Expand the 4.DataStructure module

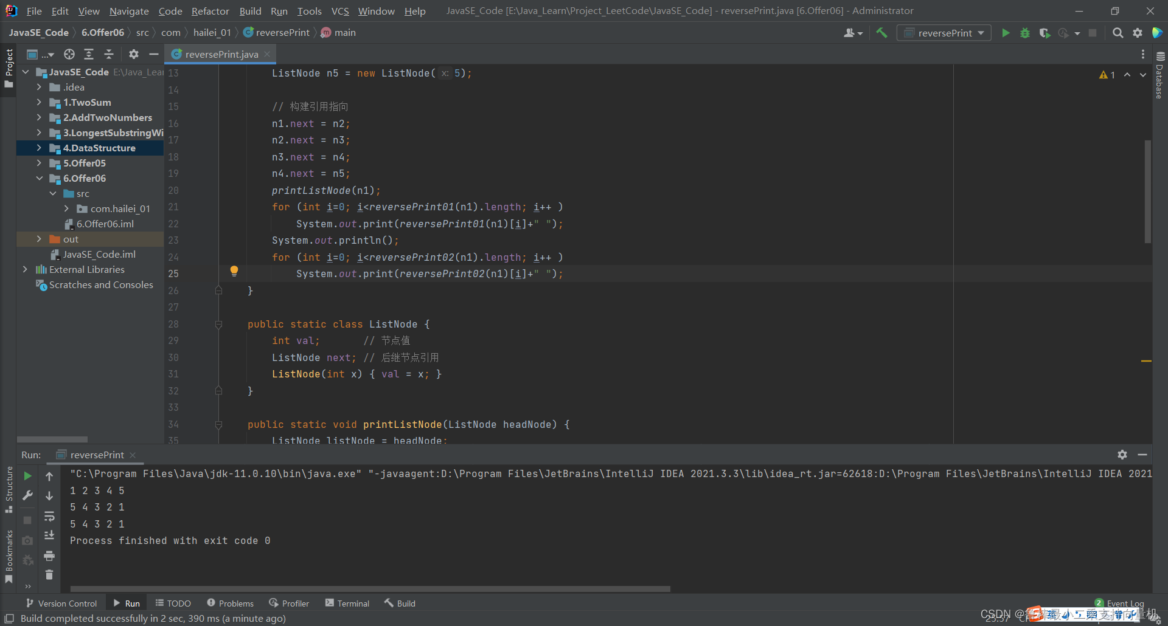39,148
